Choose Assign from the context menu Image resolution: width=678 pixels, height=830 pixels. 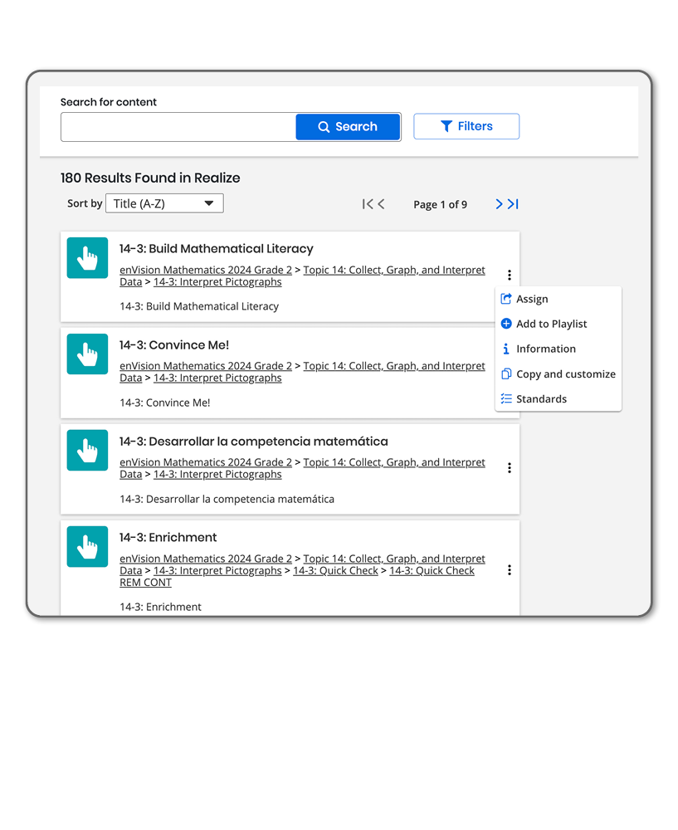click(532, 300)
